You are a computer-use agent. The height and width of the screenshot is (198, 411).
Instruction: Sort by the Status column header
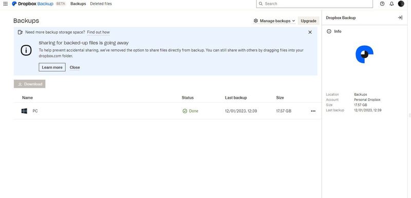click(188, 98)
